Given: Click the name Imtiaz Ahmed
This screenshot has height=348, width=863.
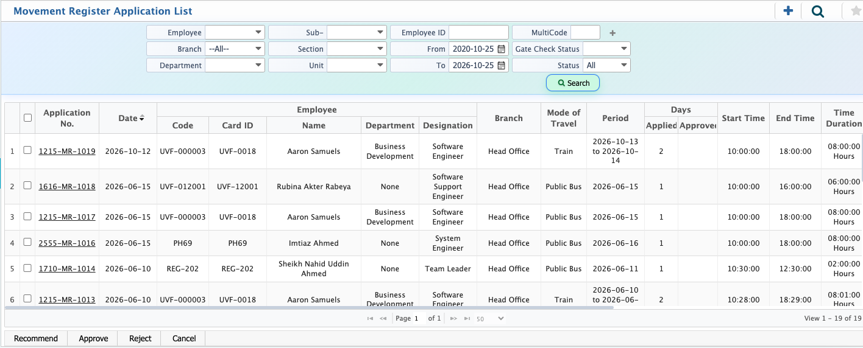Looking at the screenshot, I should point(314,243).
